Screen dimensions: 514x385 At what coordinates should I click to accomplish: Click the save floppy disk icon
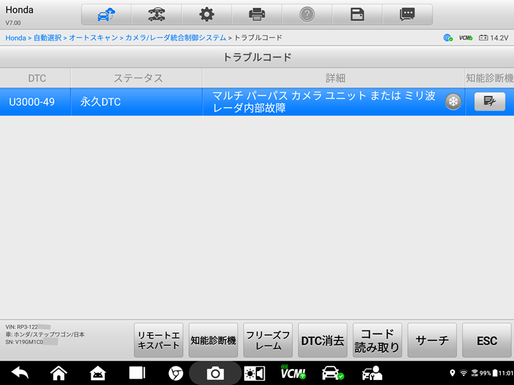pyautogui.click(x=357, y=15)
